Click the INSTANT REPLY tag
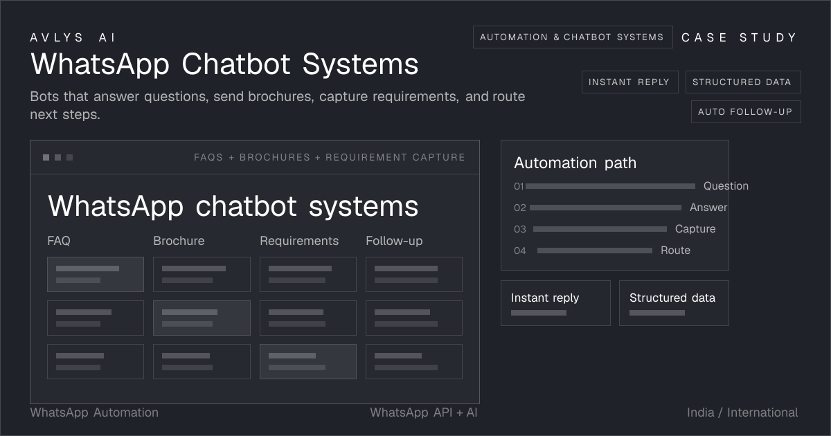 (629, 82)
